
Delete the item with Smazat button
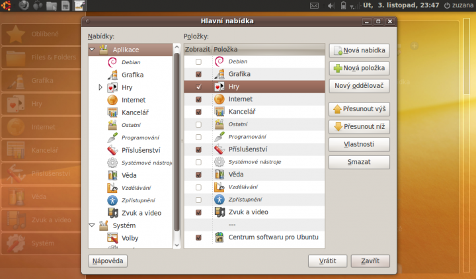(x=359, y=162)
